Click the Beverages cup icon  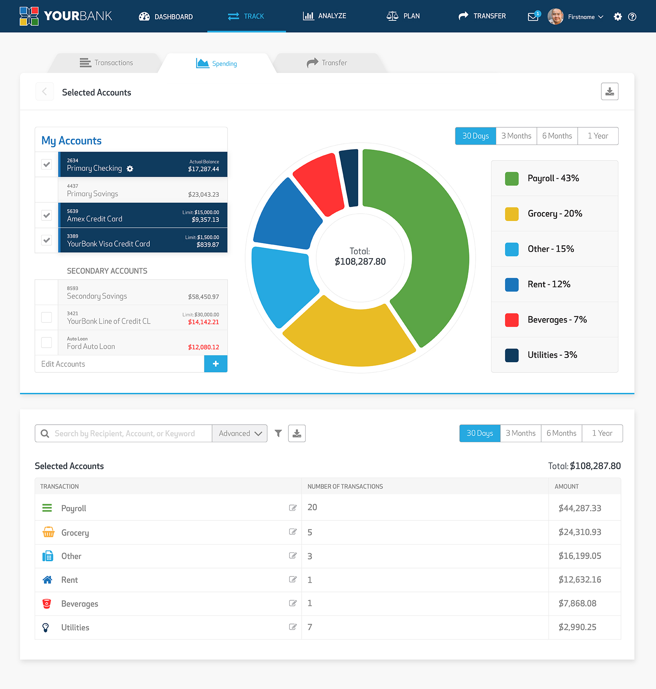[47, 603]
